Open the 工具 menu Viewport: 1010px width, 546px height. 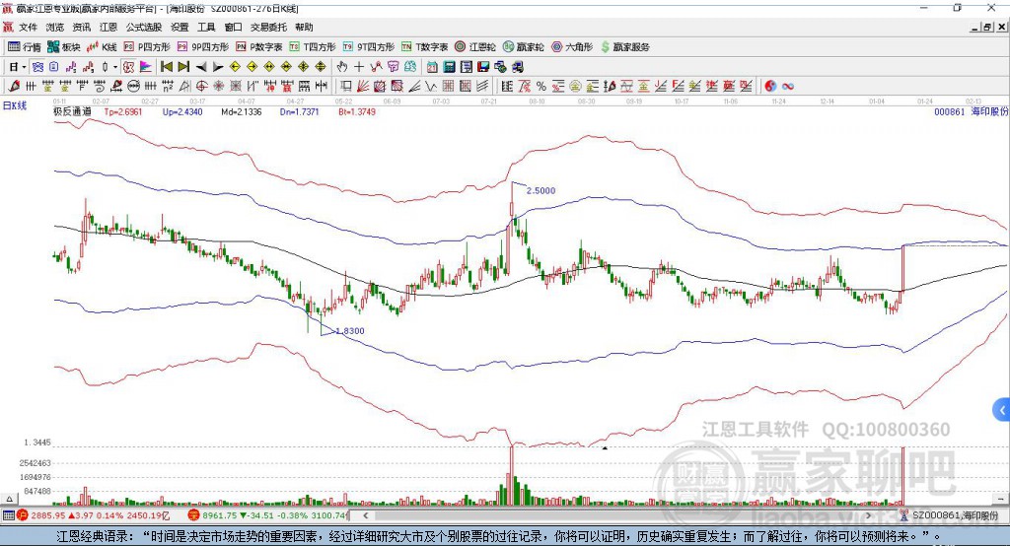[x=206, y=27]
